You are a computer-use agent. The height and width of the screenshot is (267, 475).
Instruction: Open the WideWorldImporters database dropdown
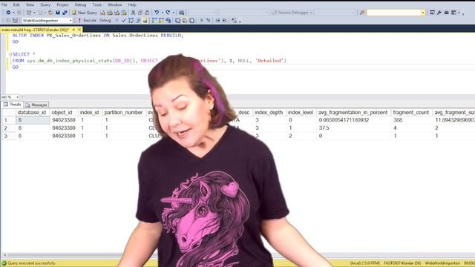coord(71,21)
